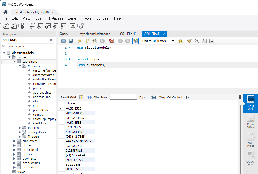Refresh schemas icon in Navigator
This screenshot has width=258, height=174.
[51, 40]
